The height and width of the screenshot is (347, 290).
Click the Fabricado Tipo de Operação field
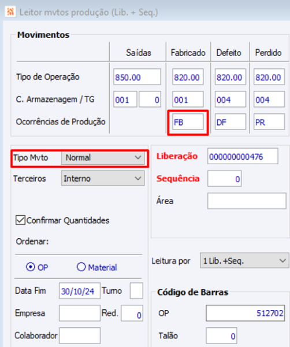[188, 77]
